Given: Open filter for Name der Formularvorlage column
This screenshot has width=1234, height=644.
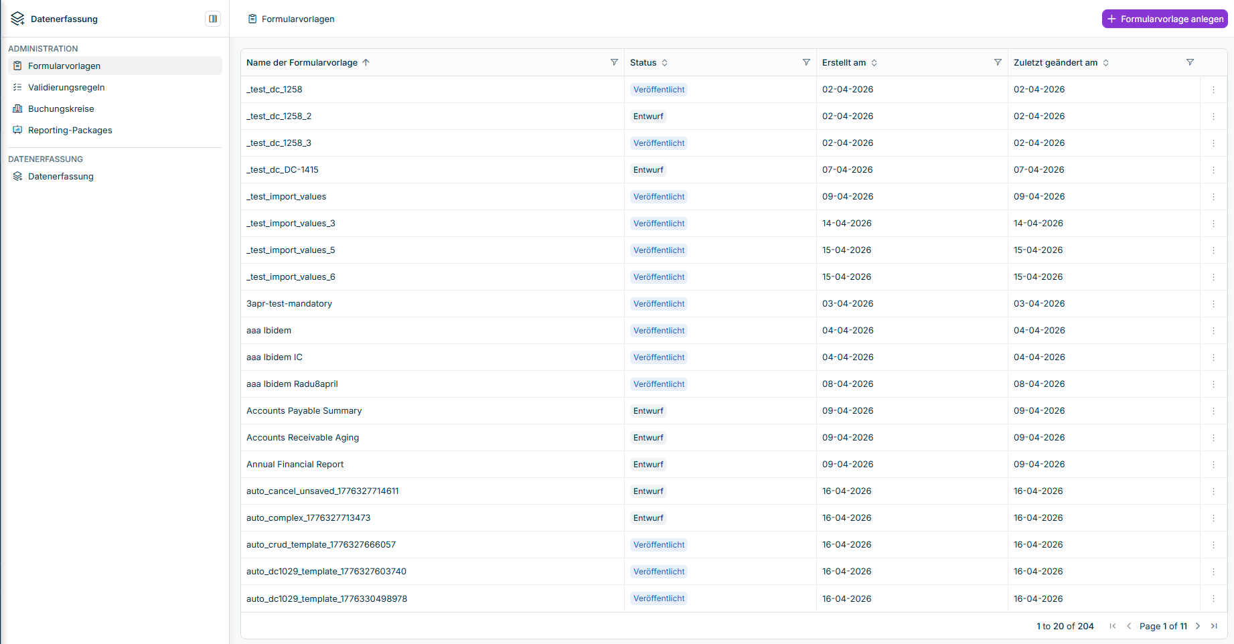Looking at the screenshot, I should 614,62.
